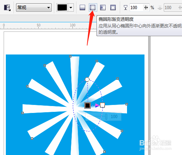The height and width of the screenshot is (155, 182).
Task: Click the top ray's selection handle
Action: click(70, 56)
